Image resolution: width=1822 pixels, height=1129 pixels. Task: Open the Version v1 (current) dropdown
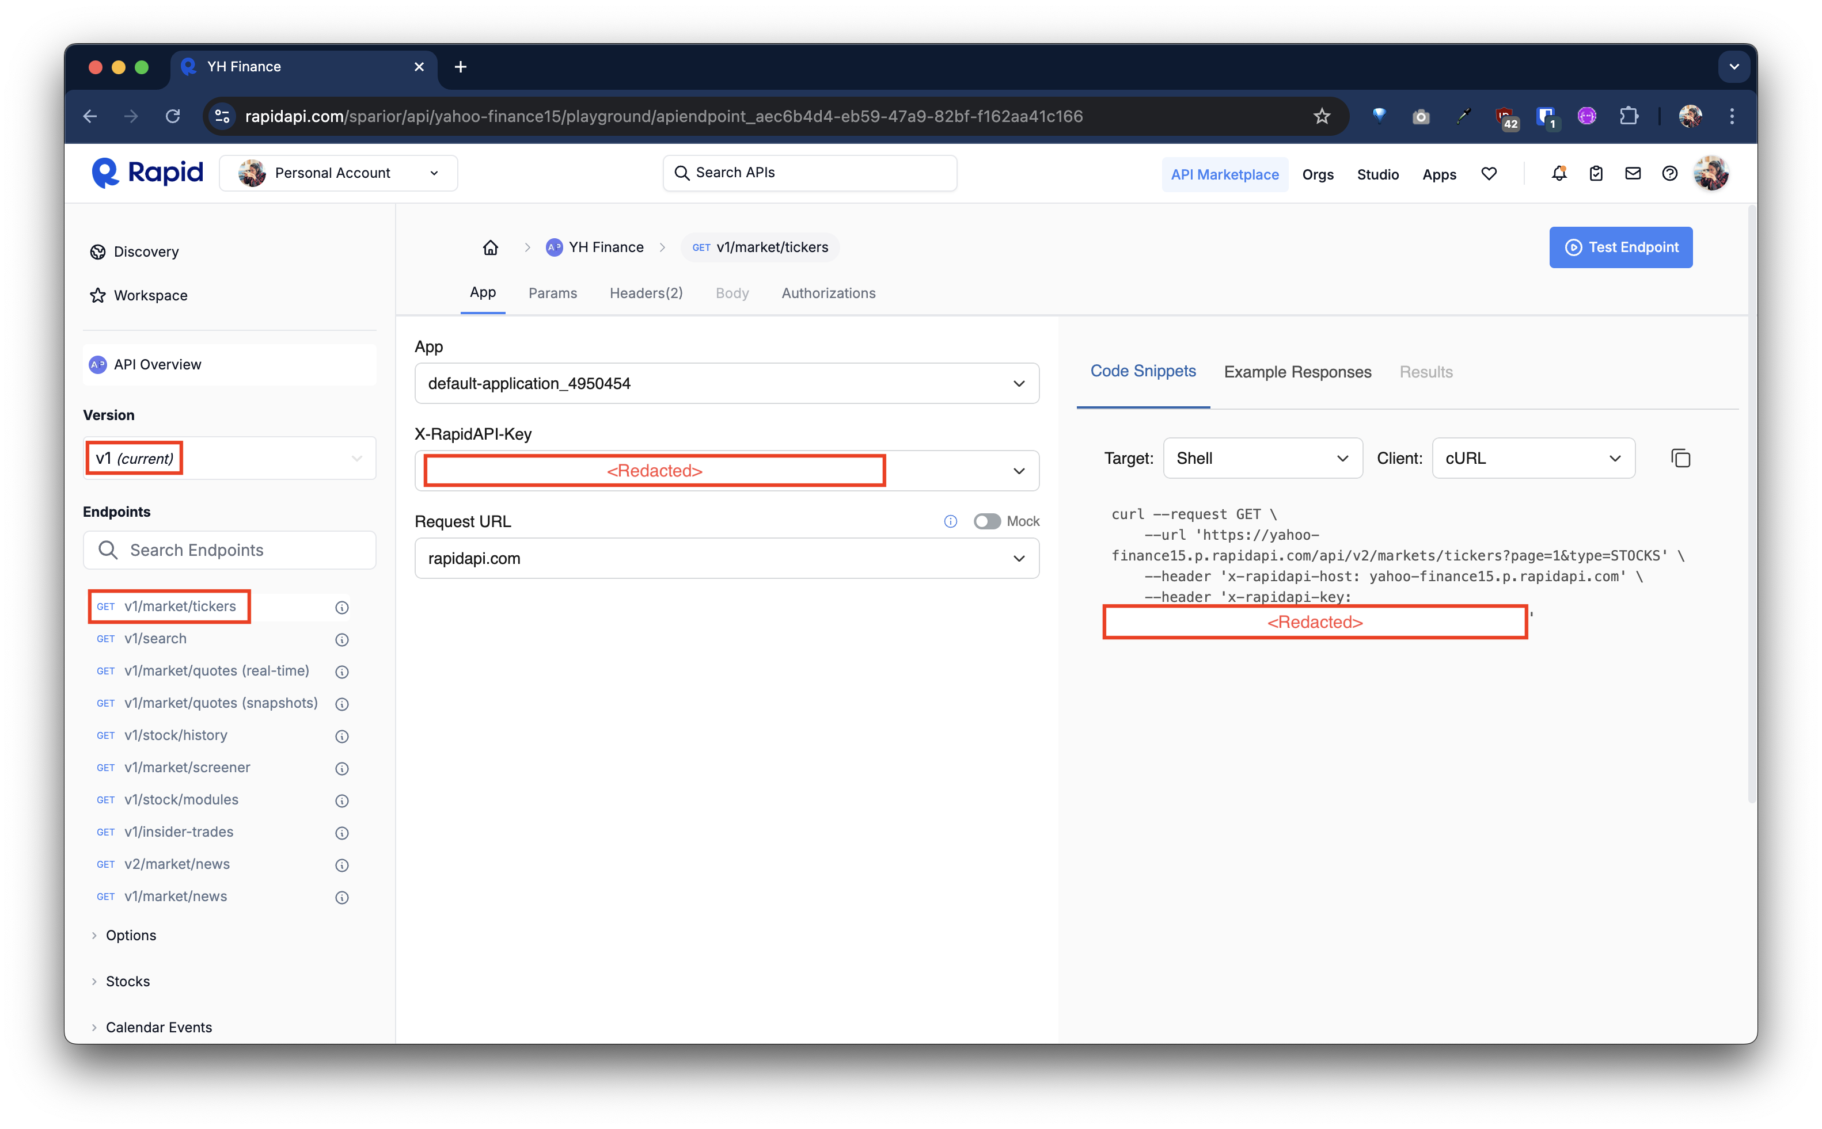[x=229, y=457]
